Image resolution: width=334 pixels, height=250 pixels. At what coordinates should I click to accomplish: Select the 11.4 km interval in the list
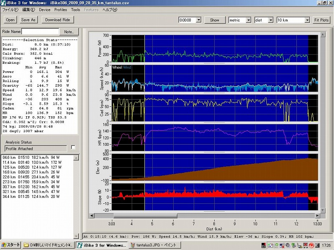point(31,162)
